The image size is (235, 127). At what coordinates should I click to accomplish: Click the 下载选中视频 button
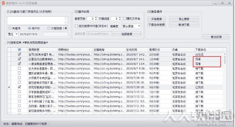point(157,25)
